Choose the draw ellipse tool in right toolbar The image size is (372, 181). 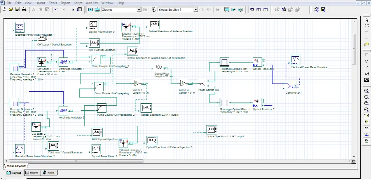click(x=367, y=61)
